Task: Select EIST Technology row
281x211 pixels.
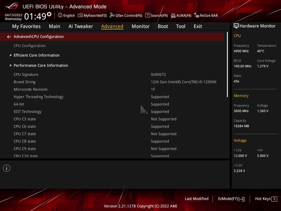Action: coord(112,112)
